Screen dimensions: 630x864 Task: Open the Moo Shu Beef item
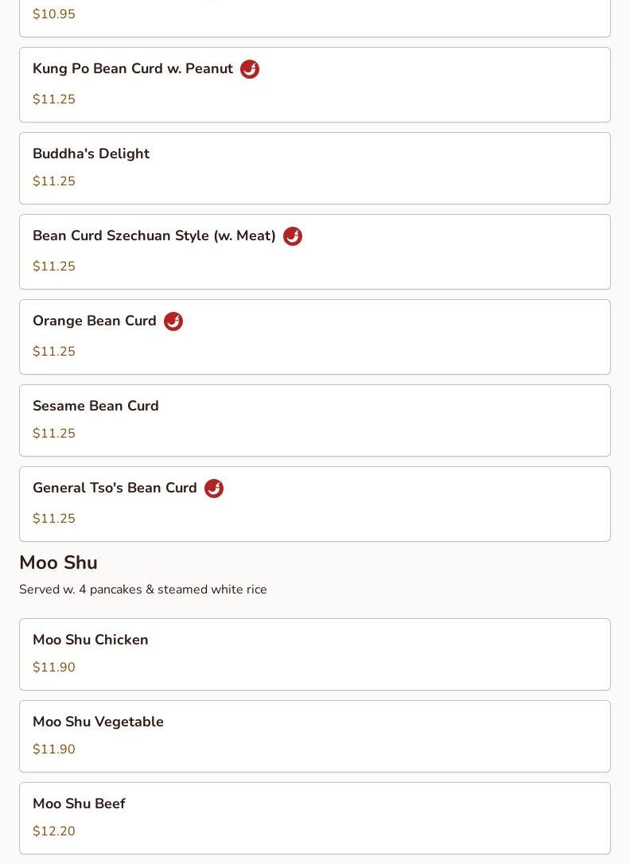click(x=314, y=818)
